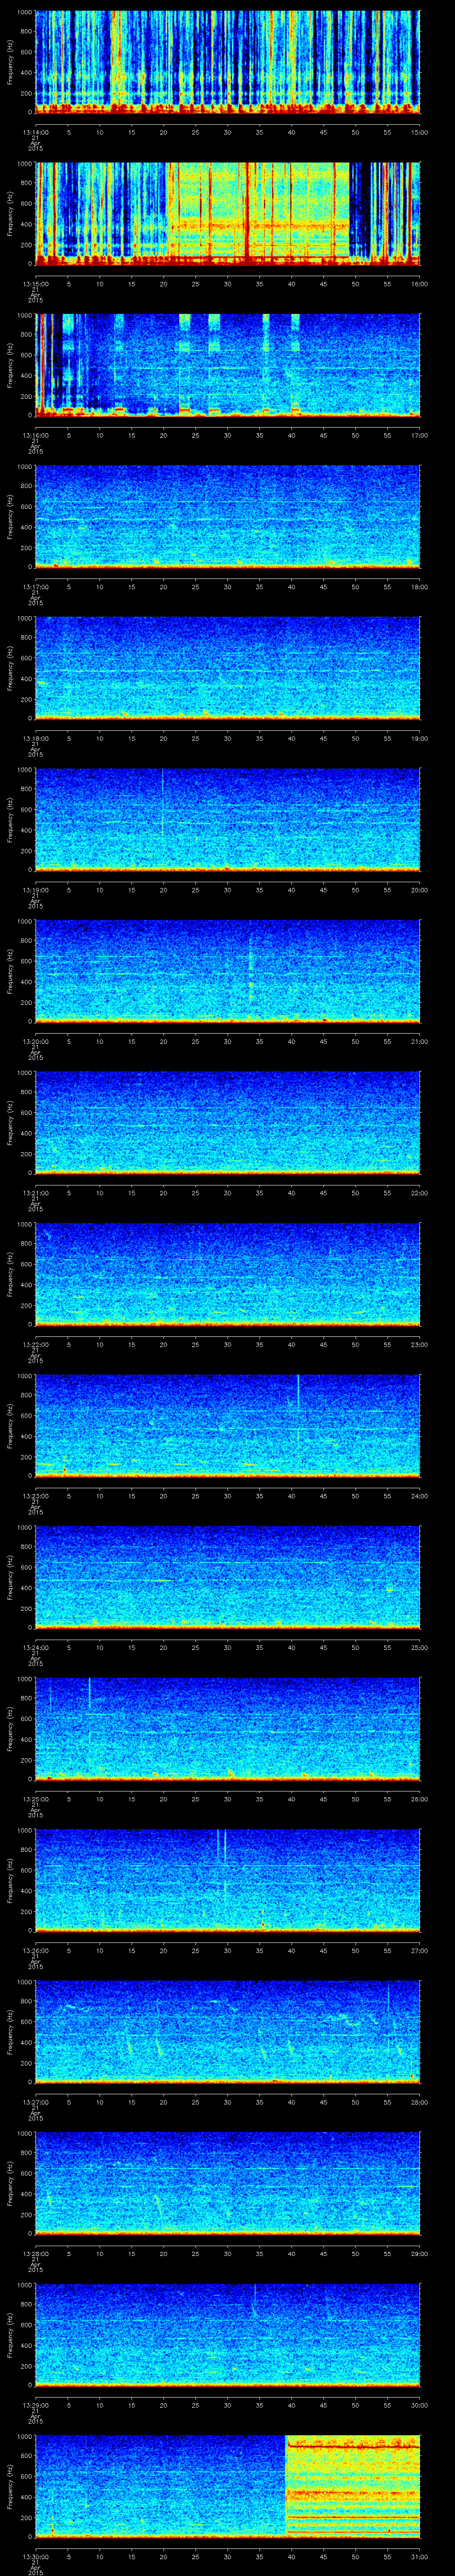Click the '13:30:00' start time label

coord(35,2556)
